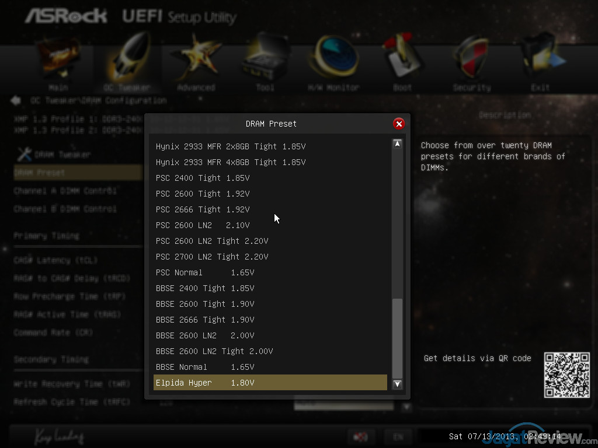The width and height of the screenshot is (598, 448).
Task: Select BBSE 2600 LN2 Tight 2.00V preset
Action: [270, 351]
